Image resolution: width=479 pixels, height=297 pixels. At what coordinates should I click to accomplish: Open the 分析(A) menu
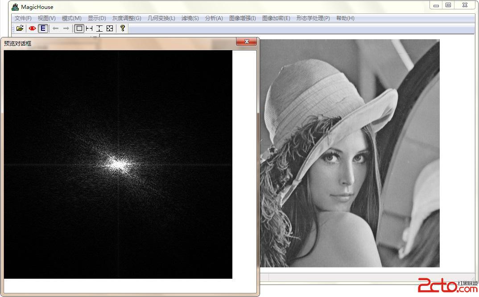coord(214,18)
